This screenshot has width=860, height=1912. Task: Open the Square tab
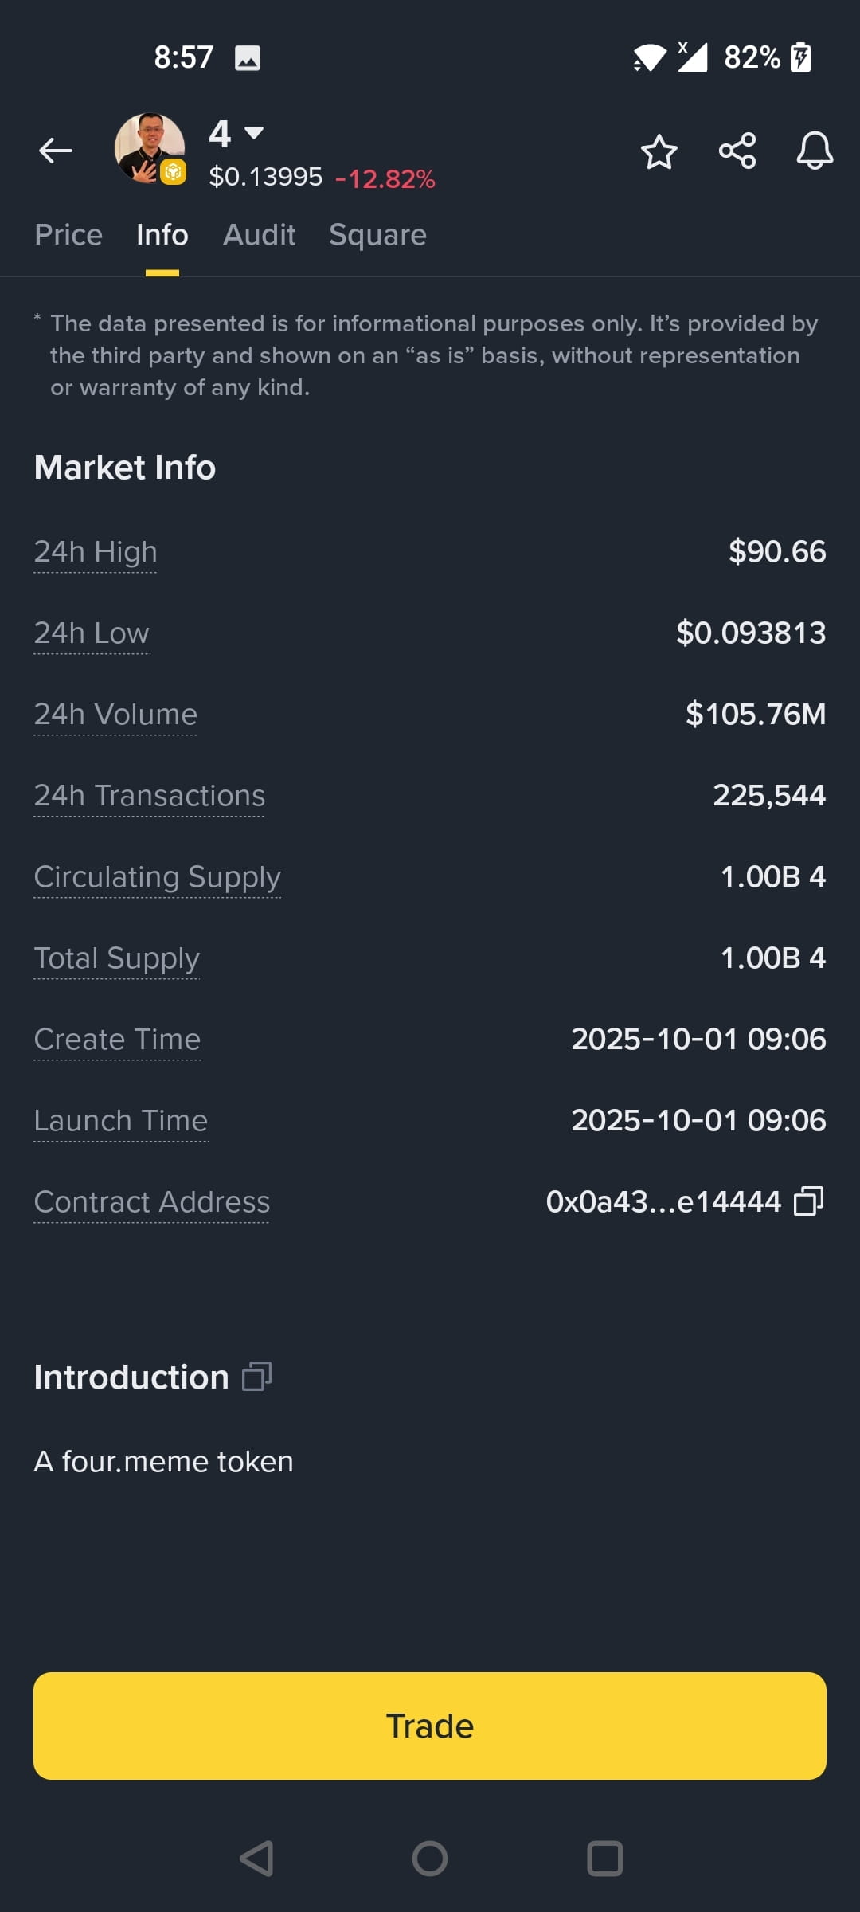tap(378, 235)
